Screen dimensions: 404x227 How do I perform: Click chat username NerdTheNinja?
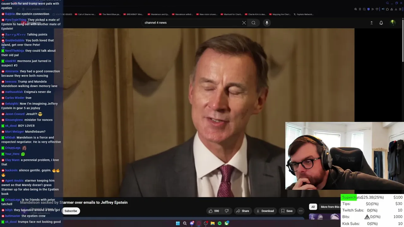pyautogui.click(x=15, y=51)
